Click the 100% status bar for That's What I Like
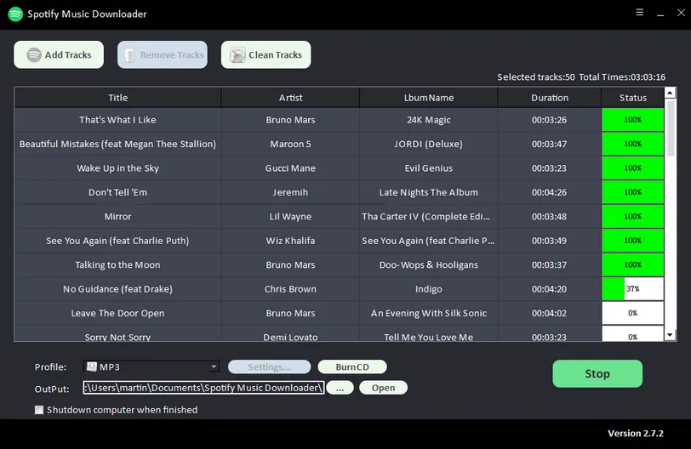Viewport: 691px width, 449px height. pos(633,120)
